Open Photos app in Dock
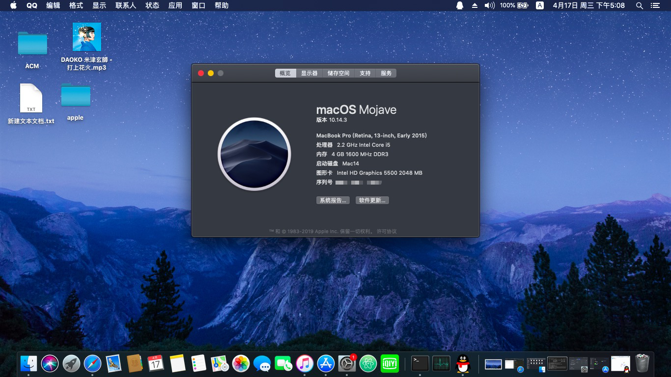 pos(241,364)
